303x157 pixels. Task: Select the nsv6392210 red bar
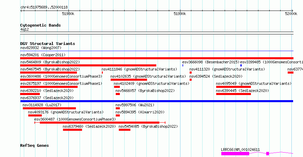pos(30,94)
